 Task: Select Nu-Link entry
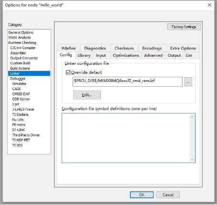tap(18, 120)
